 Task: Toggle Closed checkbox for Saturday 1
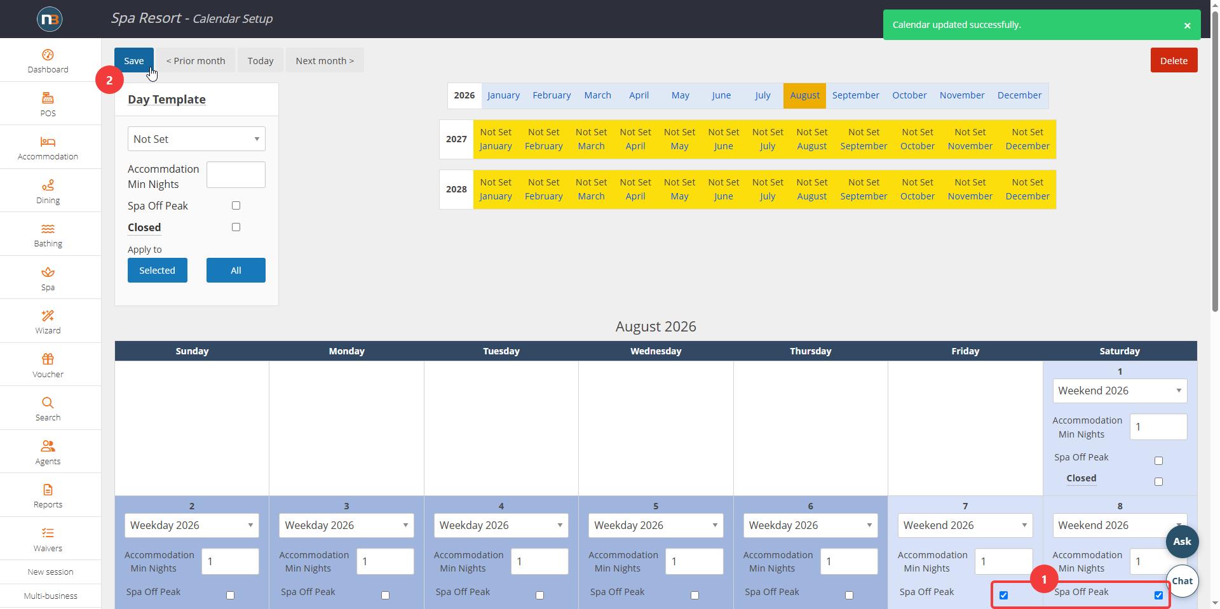pos(1158,482)
